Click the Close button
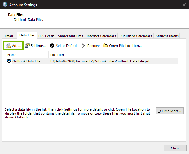The width and height of the screenshot is (189, 154). coord(175,148)
